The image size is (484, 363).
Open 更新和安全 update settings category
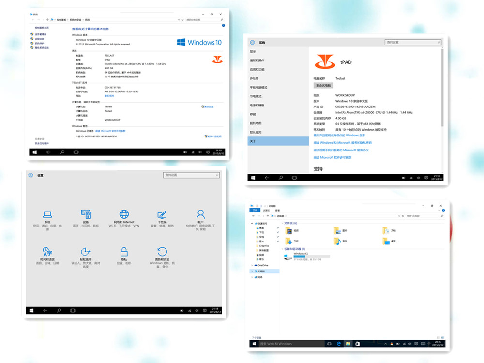click(162, 258)
